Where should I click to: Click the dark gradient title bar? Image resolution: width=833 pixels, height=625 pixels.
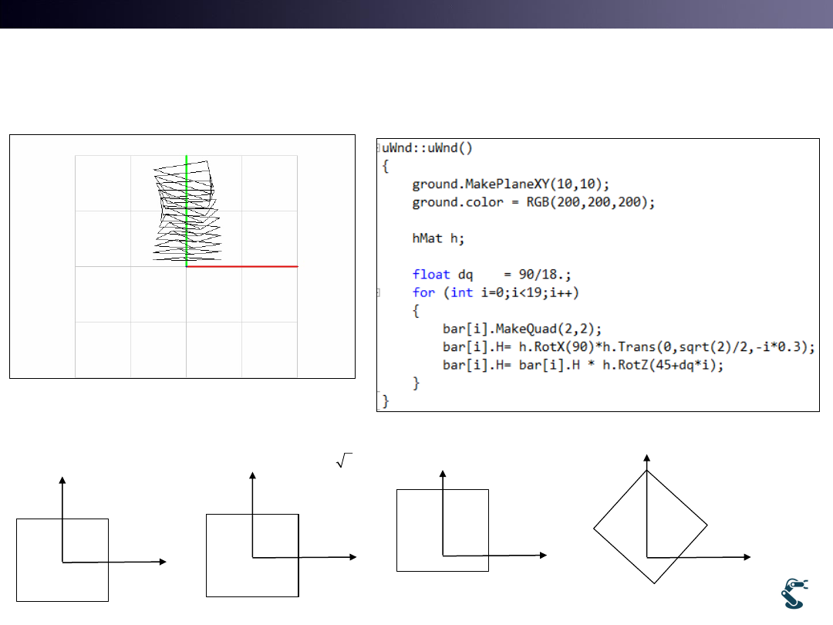[x=416, y=14]
